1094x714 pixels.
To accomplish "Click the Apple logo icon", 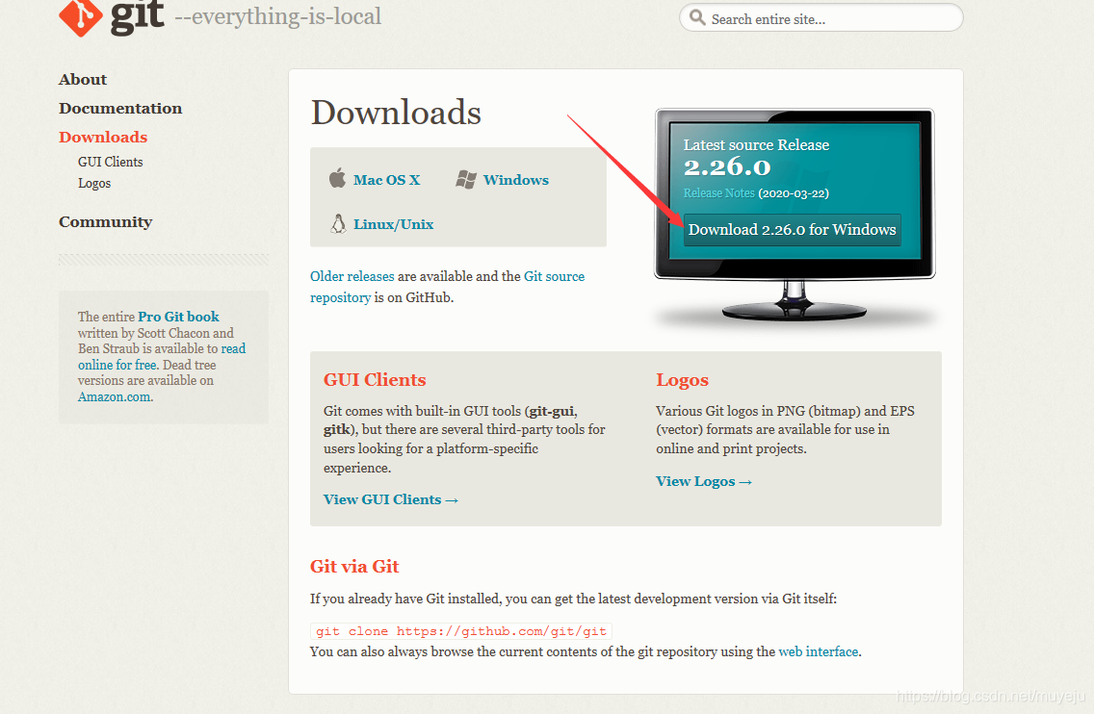I will tap(337, 179).
